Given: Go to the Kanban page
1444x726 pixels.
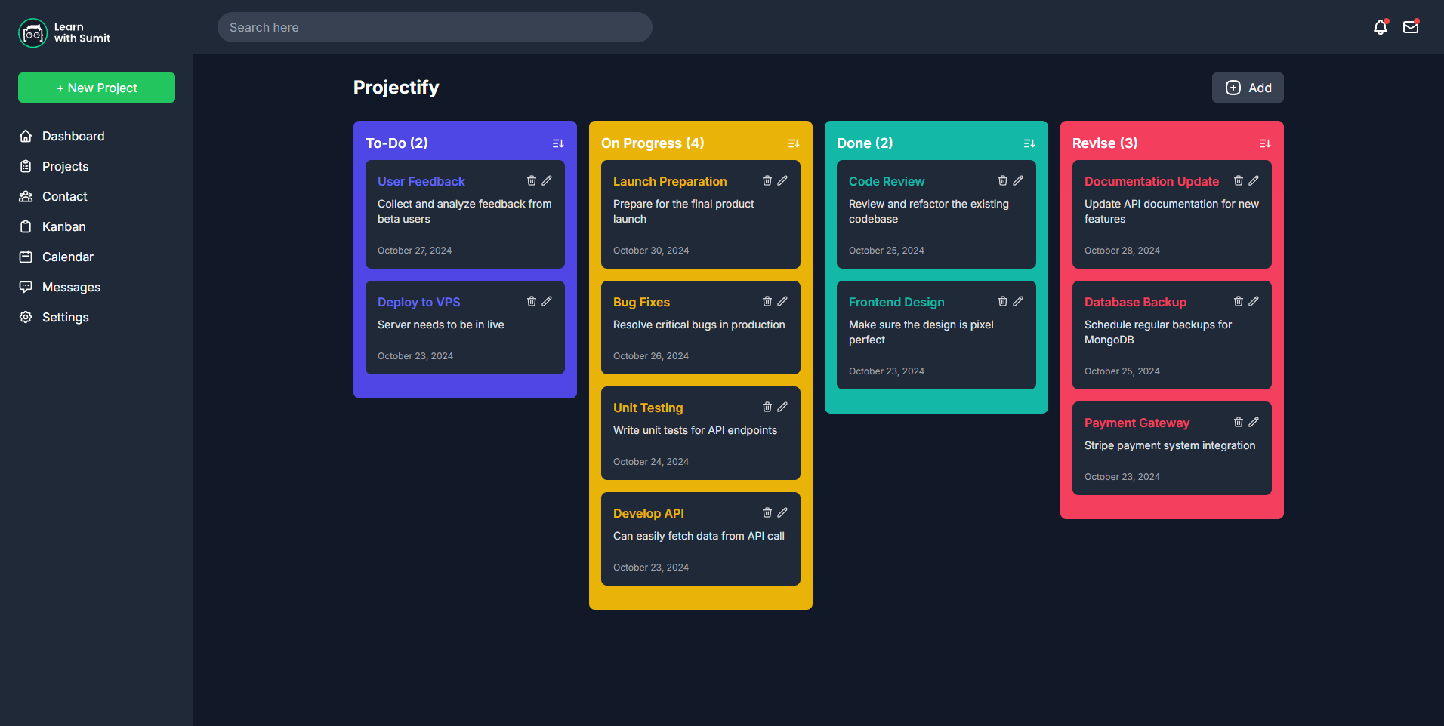Looking at the screenshot, I should tap(63, 226).
